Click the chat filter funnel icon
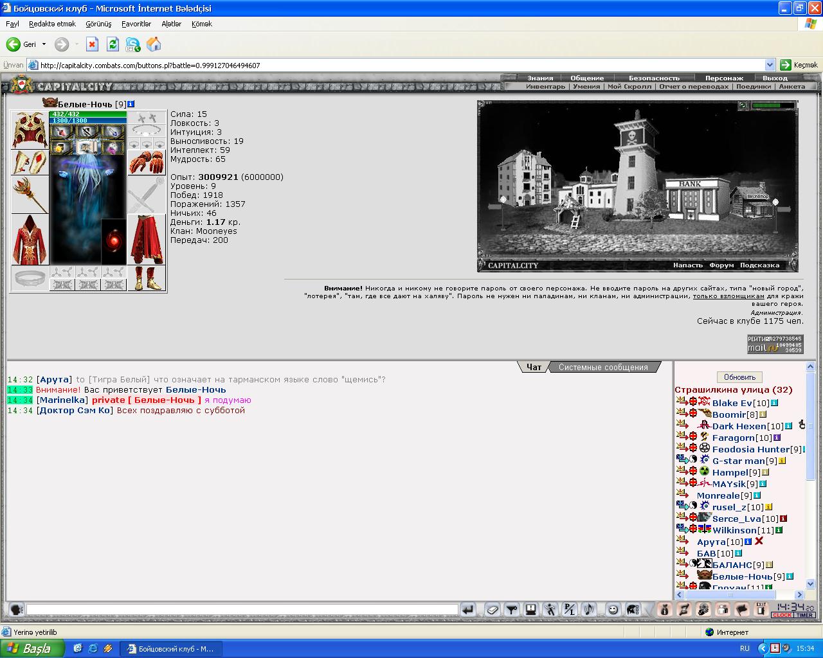The width and height of the screenshot is (823, 658). (x=511, y=609)
